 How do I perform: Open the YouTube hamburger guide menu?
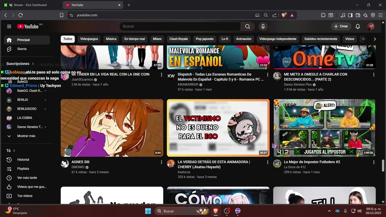point(9,27)
